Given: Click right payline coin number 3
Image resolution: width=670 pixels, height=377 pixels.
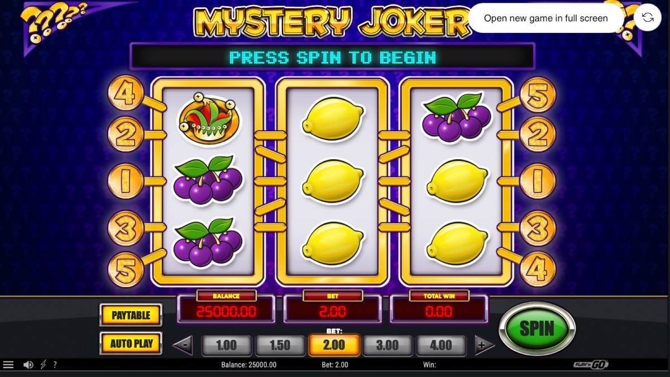Looking at the screenshot, I should 538,228.
